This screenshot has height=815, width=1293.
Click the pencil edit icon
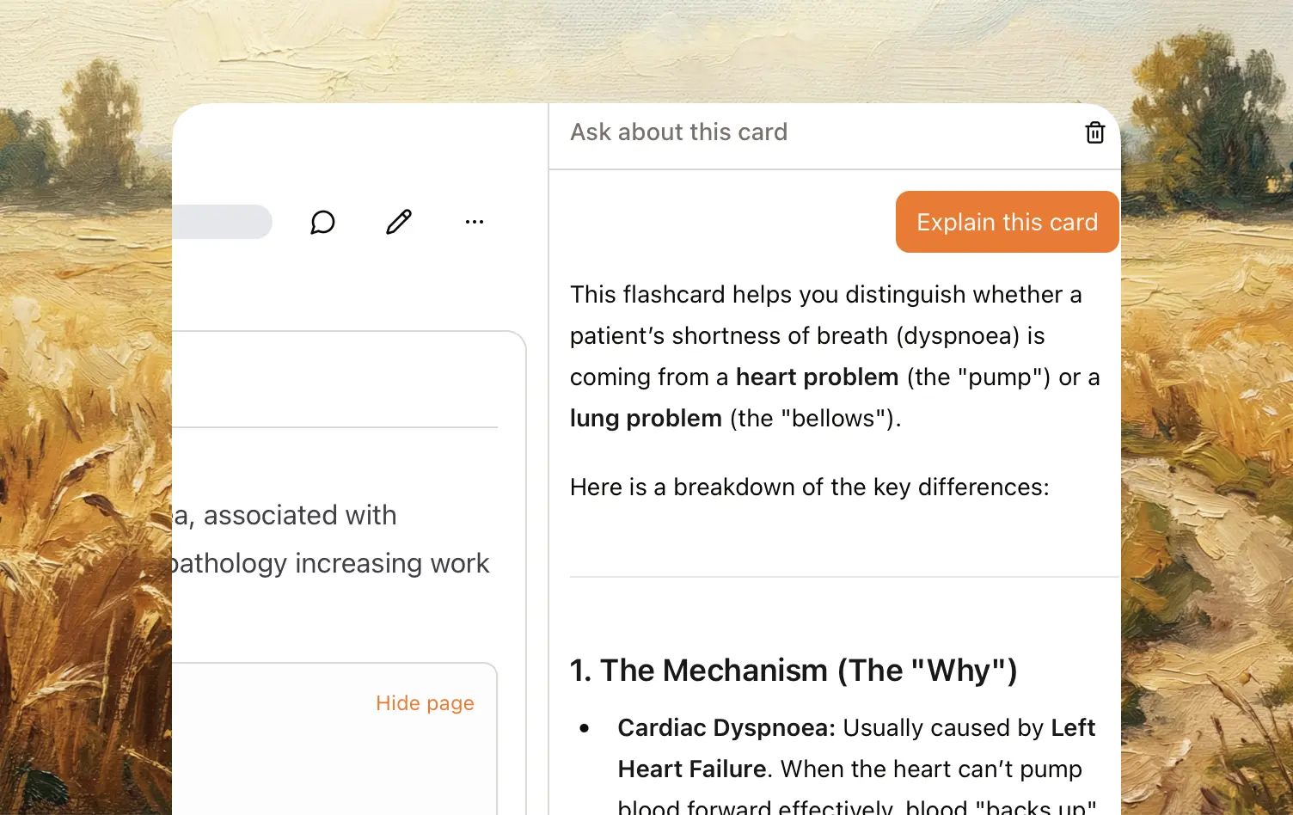[398, 223]
